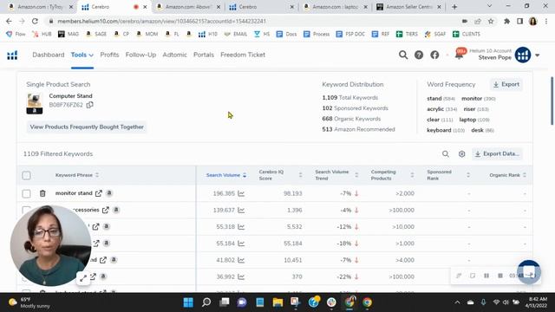Open the CLIENTS bookmark
This screenshot has width=555, height=312.
coord(467,34)
